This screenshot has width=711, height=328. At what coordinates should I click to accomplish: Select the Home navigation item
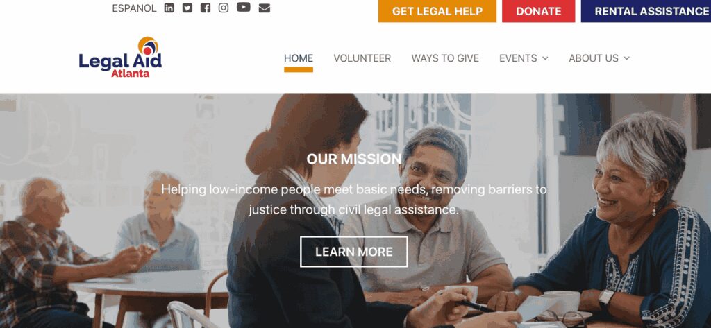click(299, 58)
